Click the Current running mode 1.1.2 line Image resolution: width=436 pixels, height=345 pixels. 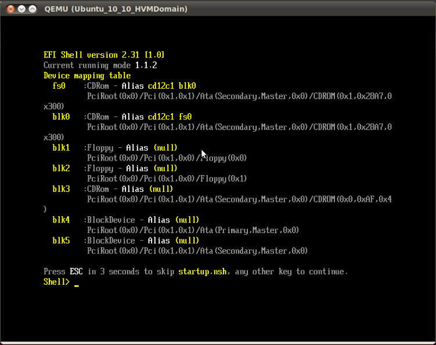[100, 65]
